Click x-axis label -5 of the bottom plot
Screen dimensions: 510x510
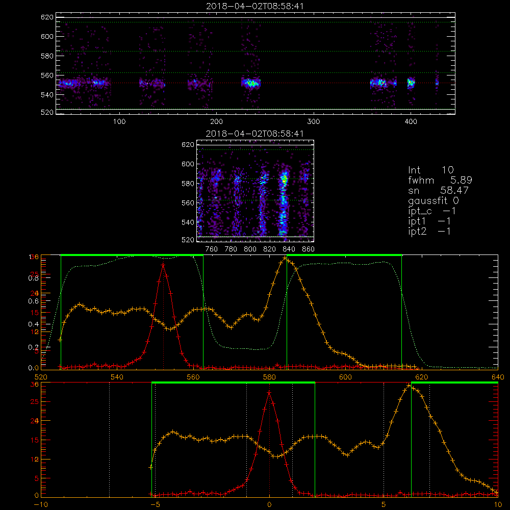(x=156, y=505)
